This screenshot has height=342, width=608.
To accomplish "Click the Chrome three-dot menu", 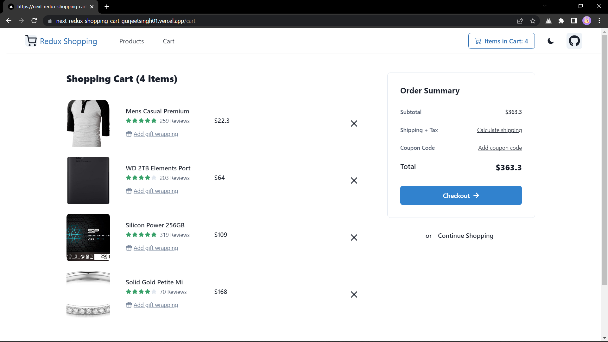I will 599,21.
